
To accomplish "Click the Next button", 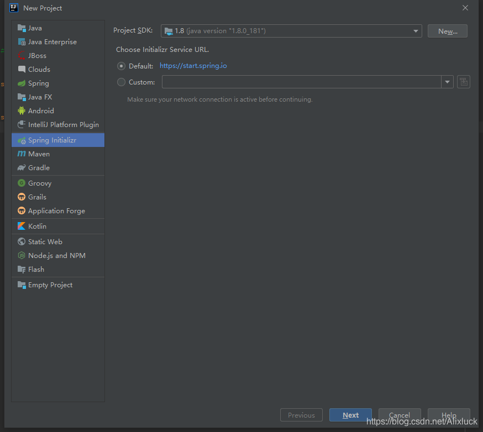I will [350, 415].
